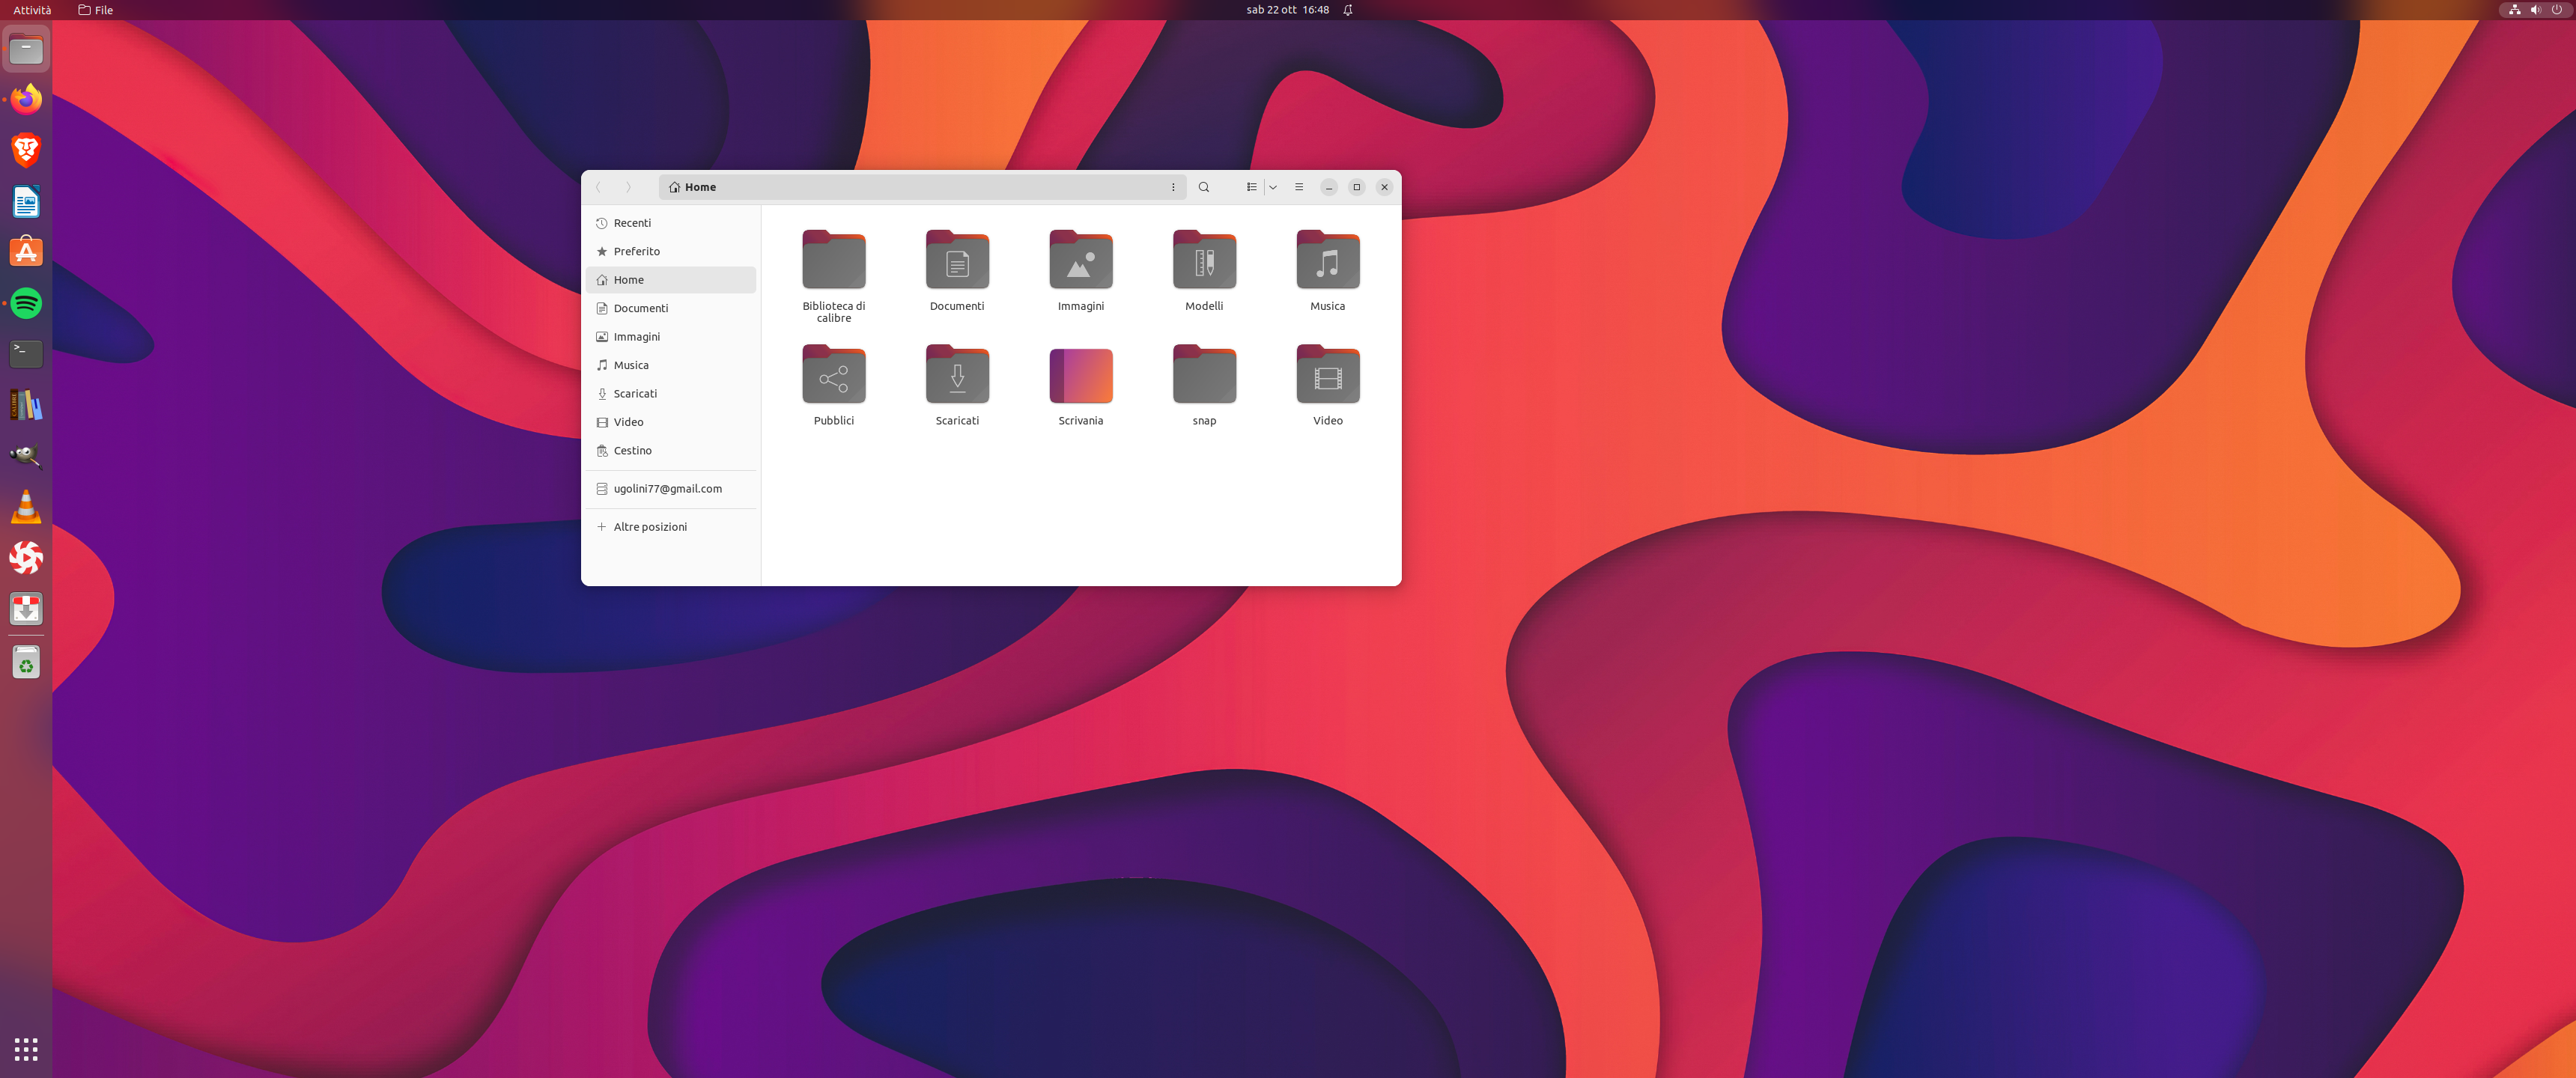Image resolution: width=2576 pixels, height=1078 pixels.
Task: Open Cestino from the sidebar
Action: click(x=632, y=451)
